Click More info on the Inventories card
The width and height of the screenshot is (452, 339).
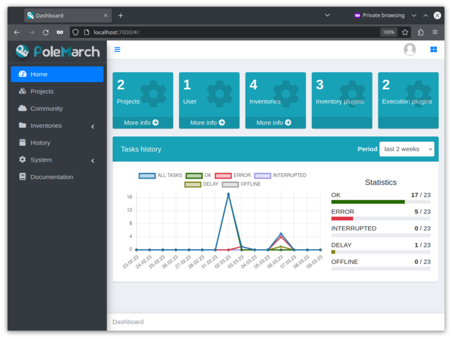(x=274, y=122)
